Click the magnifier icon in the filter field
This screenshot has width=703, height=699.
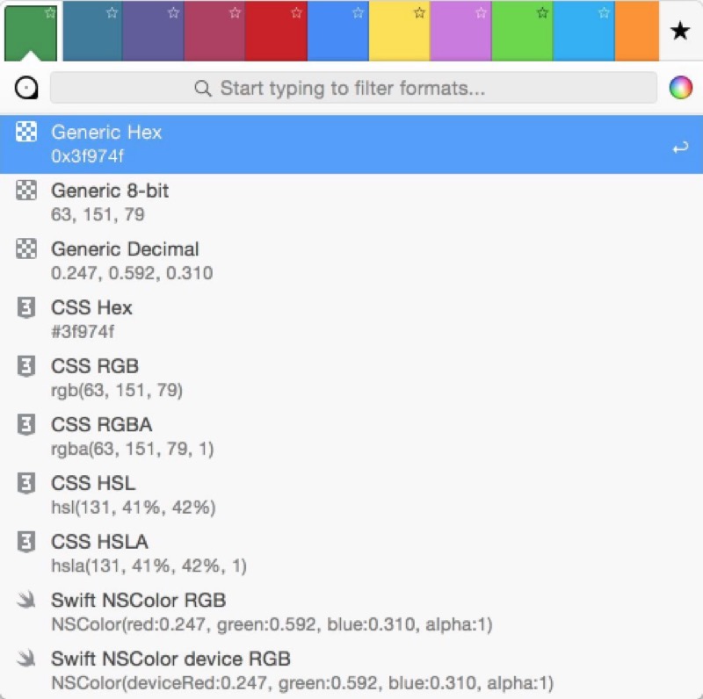(203, 89)
